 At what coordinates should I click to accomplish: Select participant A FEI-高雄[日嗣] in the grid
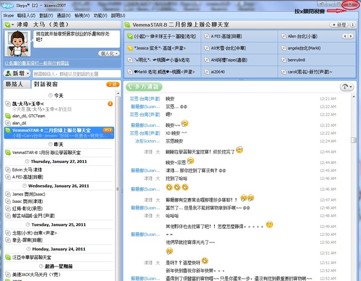point(239,36)
